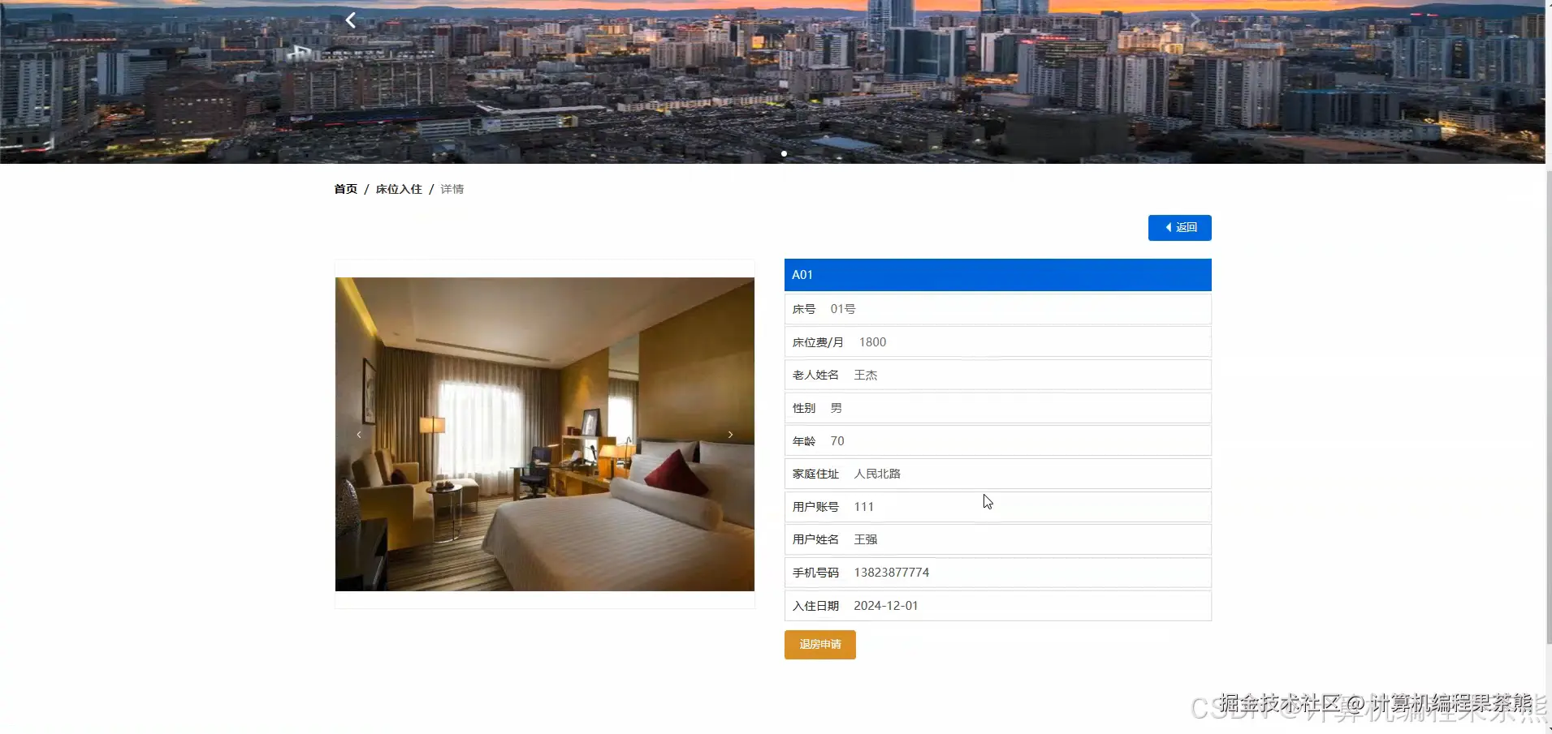Click the 手机号码 13823877774 field

[997, 573]
